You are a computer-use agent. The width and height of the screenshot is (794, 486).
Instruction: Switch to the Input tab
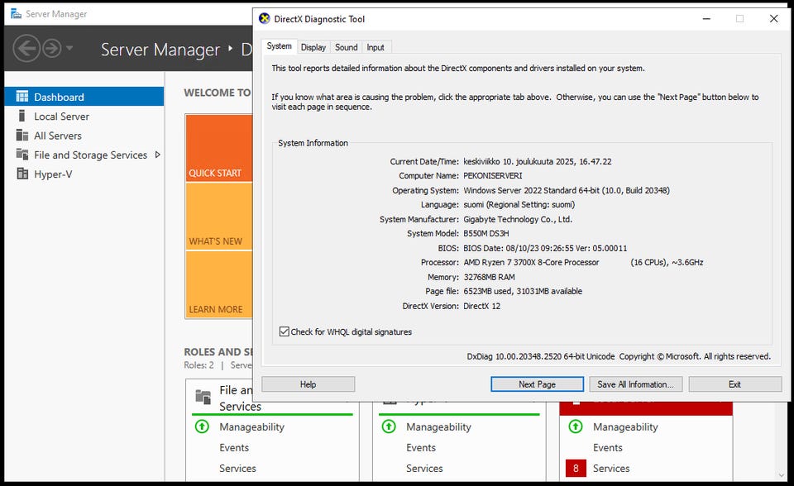tap(375, 47)
